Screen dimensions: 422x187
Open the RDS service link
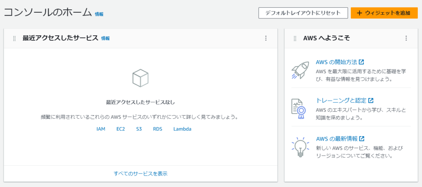(x=157, y=129)
